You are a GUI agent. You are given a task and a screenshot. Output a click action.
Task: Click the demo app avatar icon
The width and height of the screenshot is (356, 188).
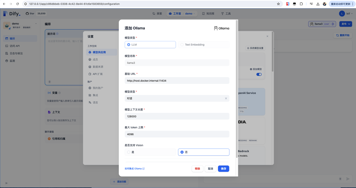point(7,25)
